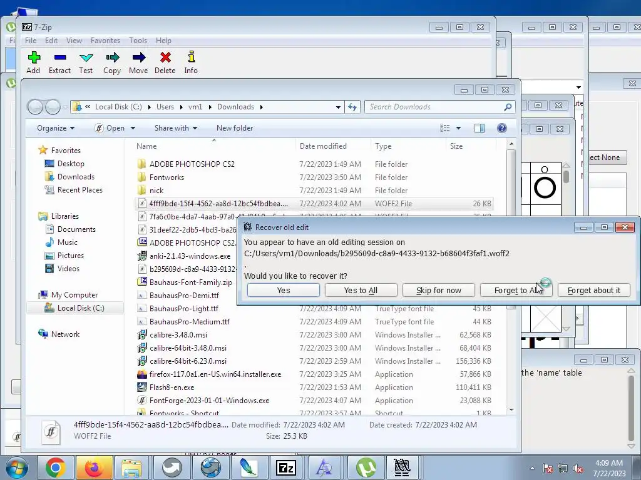Open the 7-Zip File menu

[x=31, y=41]
